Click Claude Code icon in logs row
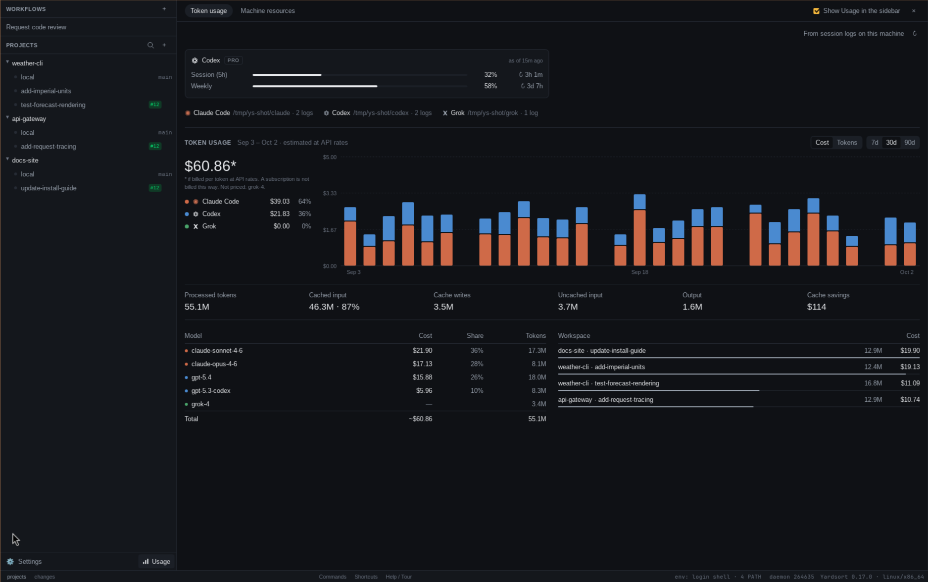Image resolution: width=928 pixels, height=582 pixels. click(x=188, y=113)
